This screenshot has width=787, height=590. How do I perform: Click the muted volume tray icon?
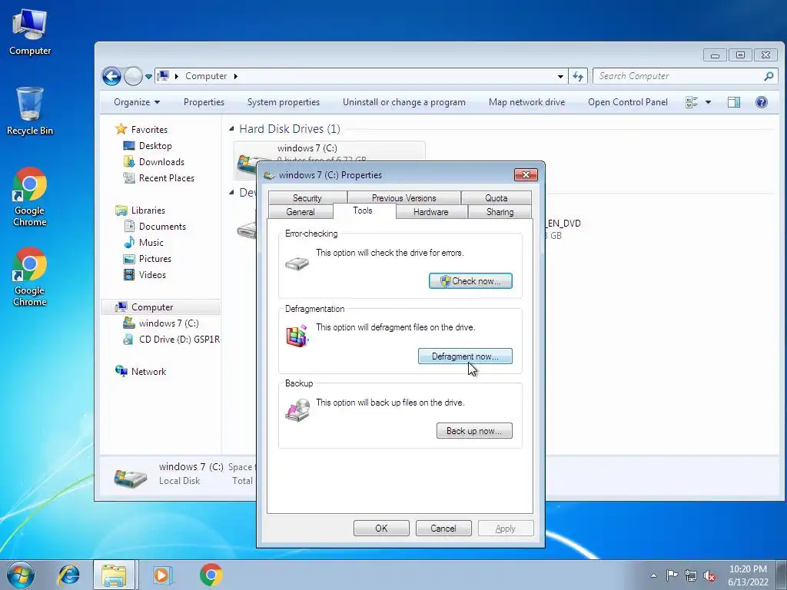(709, 575)
